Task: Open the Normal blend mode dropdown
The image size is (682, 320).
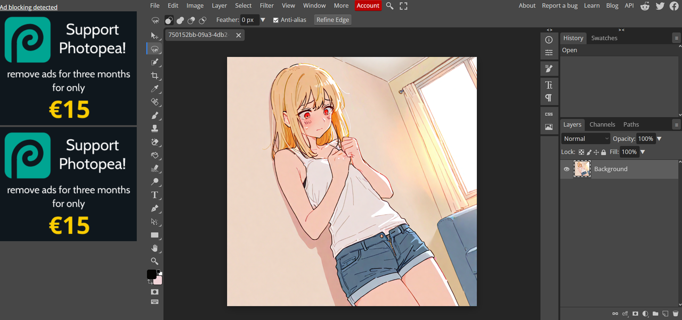Action: [x=586, y=139]
